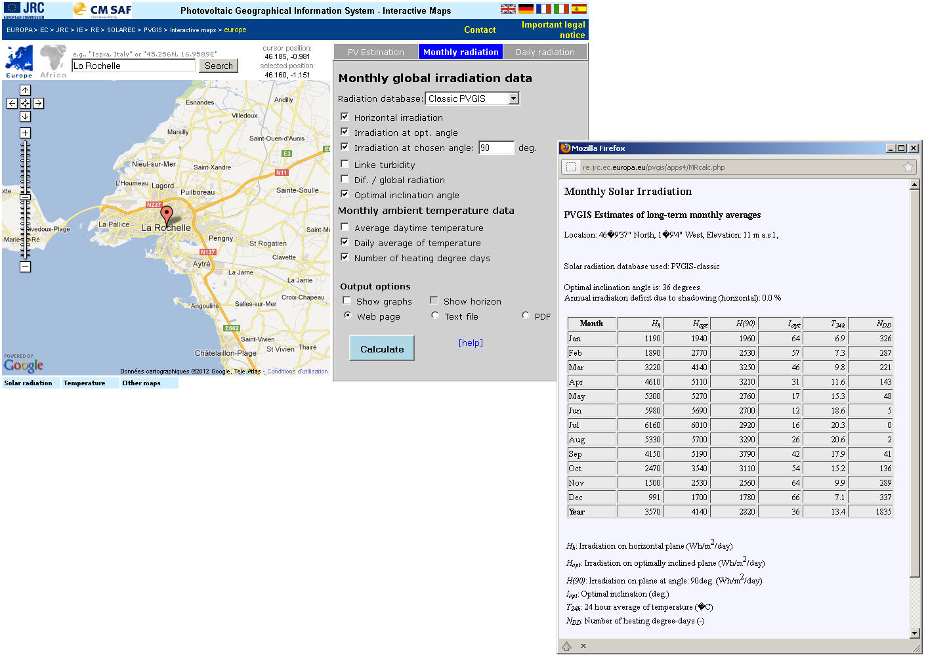The height and width of the screenshot is (655, 926).
Task: Select Web page output option
Action: (x=347, y=316)
